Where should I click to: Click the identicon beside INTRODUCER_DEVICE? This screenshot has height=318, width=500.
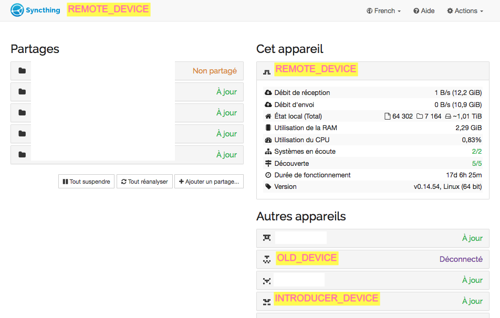[267, 302]
